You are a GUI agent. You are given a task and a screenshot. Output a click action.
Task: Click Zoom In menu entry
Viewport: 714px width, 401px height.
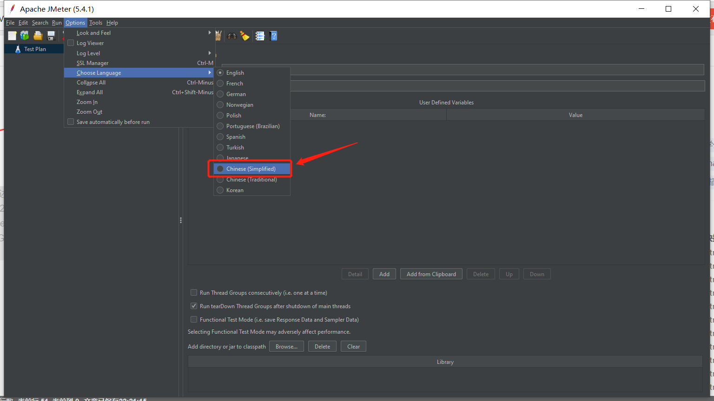click(139, 102)
